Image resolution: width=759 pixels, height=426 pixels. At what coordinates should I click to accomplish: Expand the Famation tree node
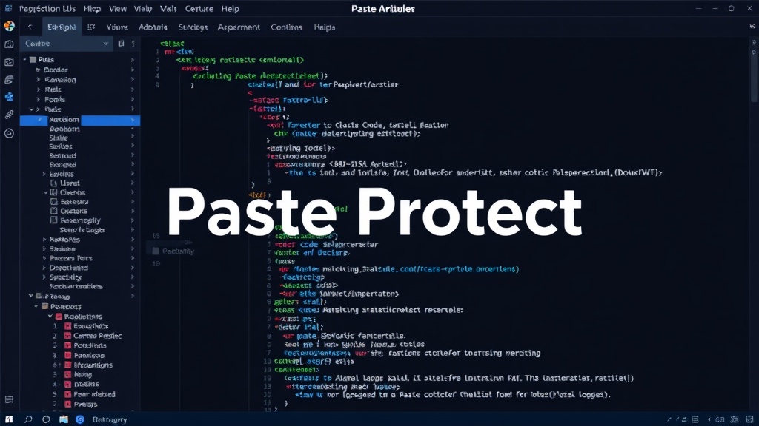click(x=39, y=80)
